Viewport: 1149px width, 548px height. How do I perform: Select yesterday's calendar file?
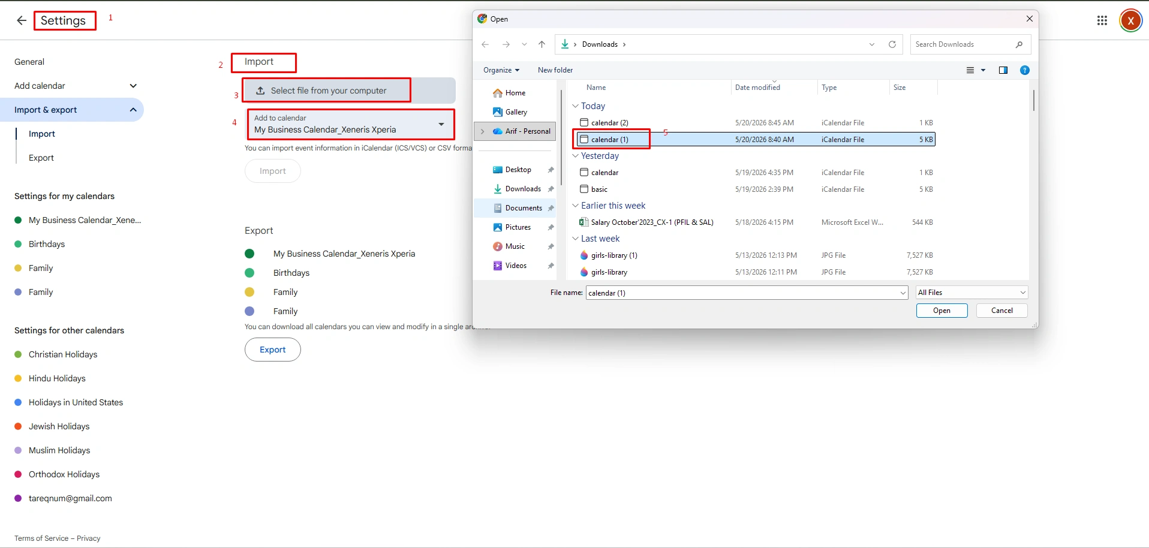coord(756,173)
